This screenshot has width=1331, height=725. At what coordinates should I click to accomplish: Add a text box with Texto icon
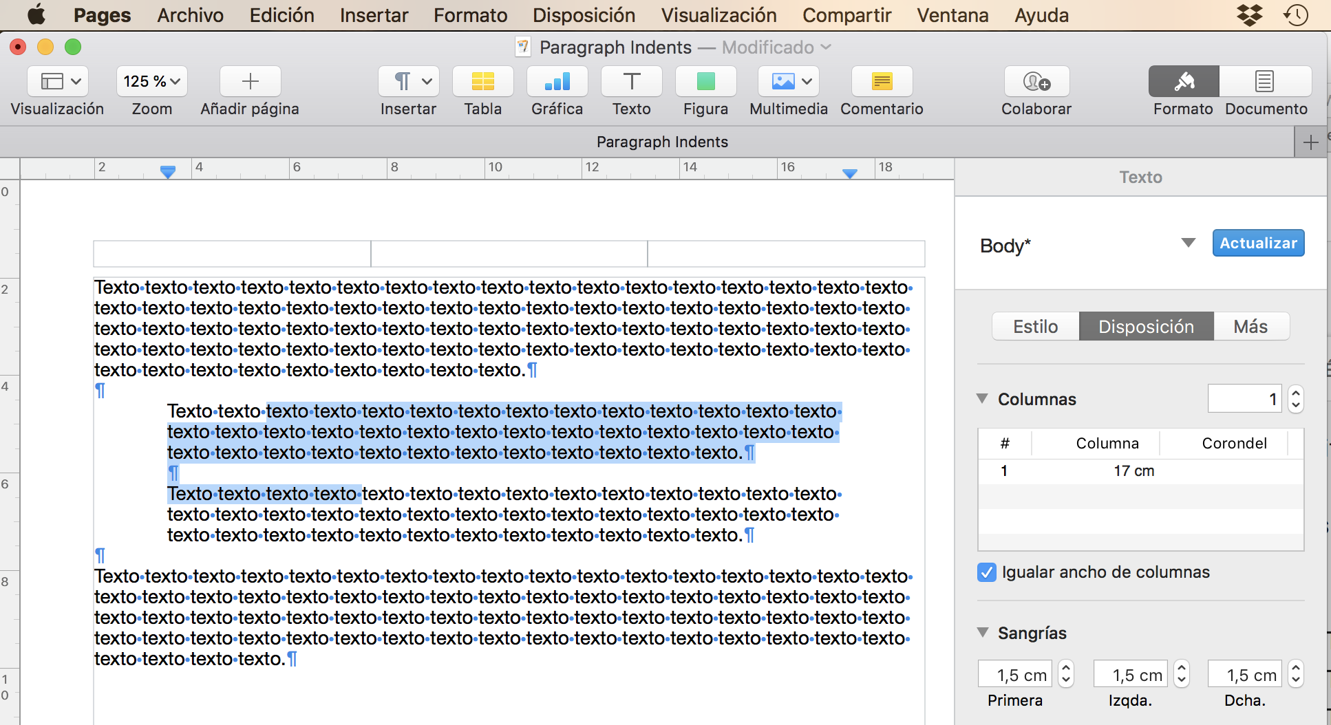[x=631, y=82]
